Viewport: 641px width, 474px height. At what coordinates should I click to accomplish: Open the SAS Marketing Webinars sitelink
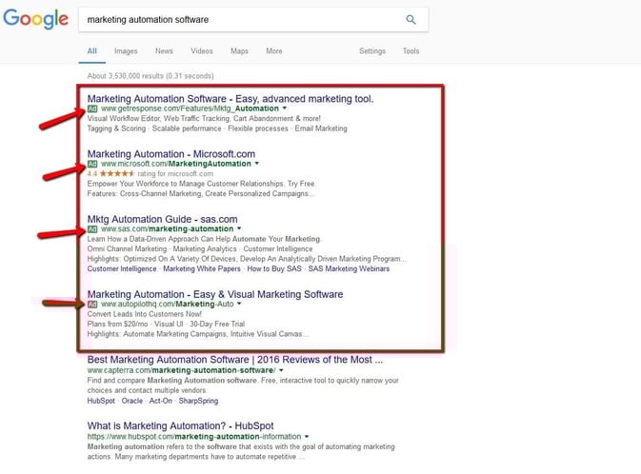[349, 268]
